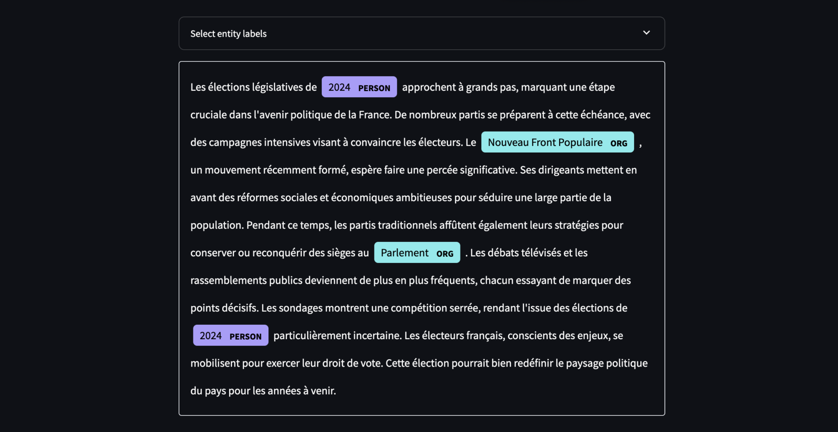Click the text du pays pour les années
The height and width of the screenshot is (432, 838).
click(261, 391)
